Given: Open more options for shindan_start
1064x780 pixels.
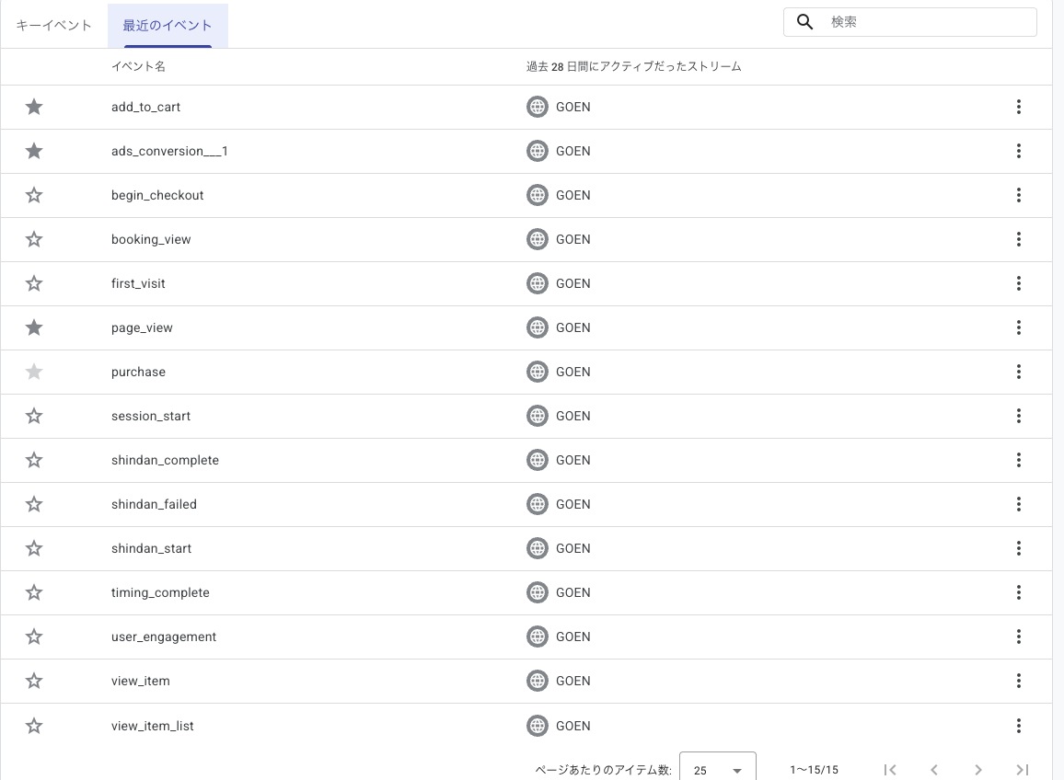Looking at the screenshot, I should (1019, 548).
